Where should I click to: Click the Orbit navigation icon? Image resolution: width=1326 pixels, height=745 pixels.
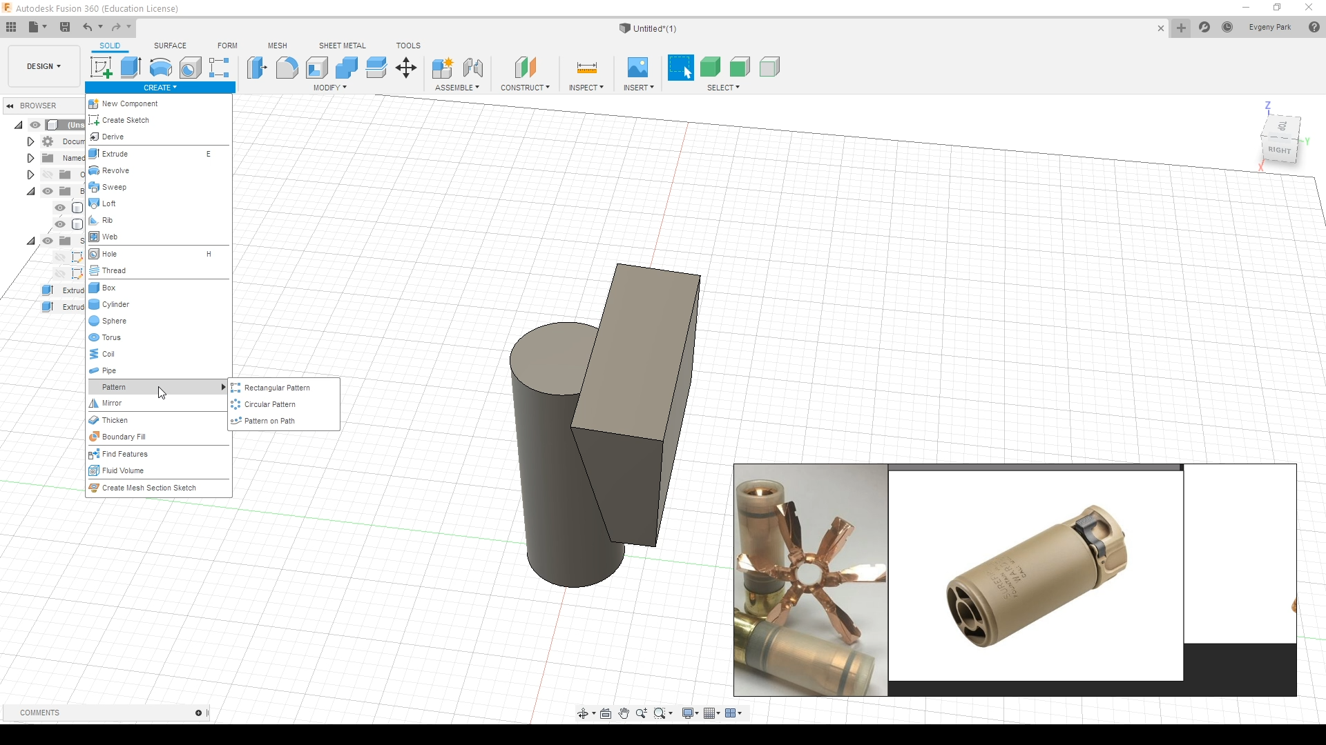pyautogui.click(x=582, y=713)
